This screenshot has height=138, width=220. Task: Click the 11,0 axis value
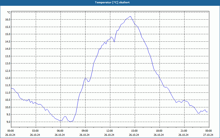(x=8, y=93)
